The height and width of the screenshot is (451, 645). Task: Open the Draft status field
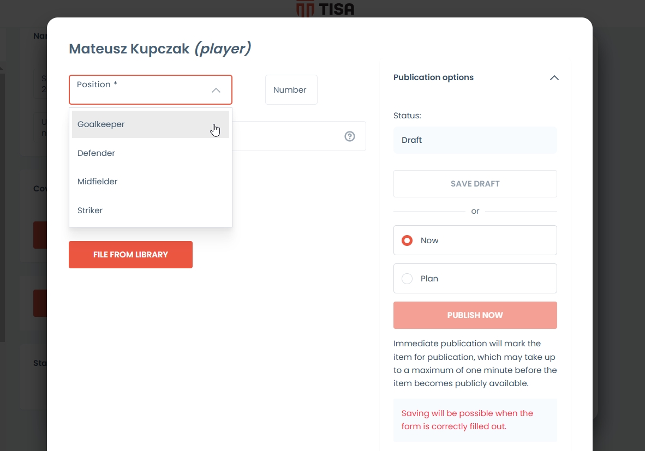click(475, 140)
